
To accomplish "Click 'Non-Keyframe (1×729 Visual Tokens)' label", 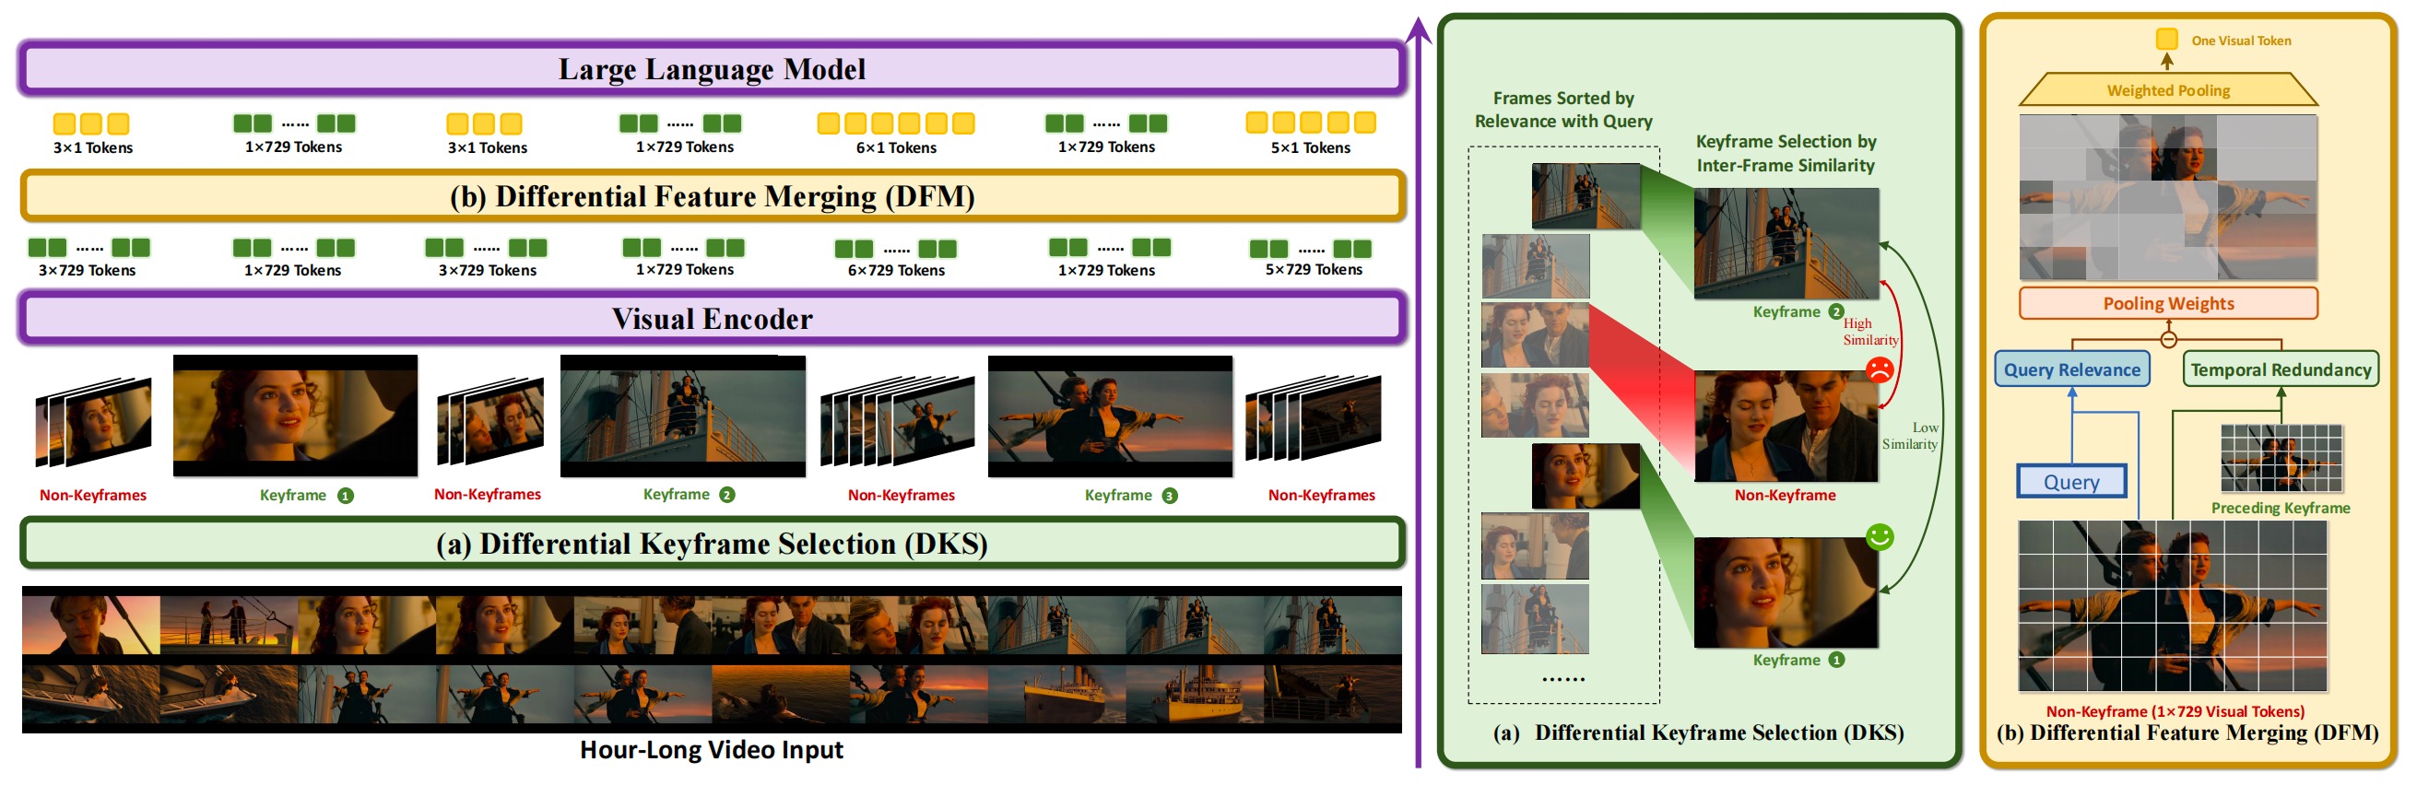I will point(2174,711).
